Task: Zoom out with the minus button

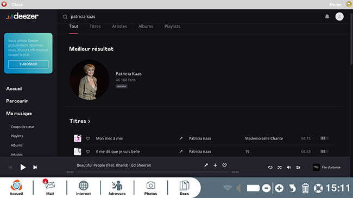Action: [266, 188]
